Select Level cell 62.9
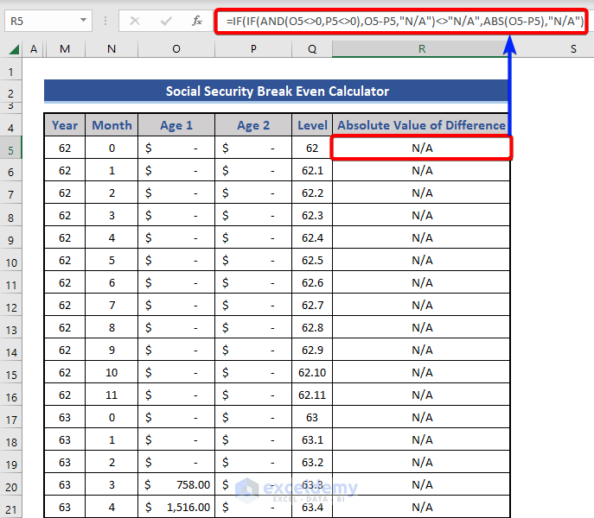This screenshot has width=594, height=518. [312, 350]
